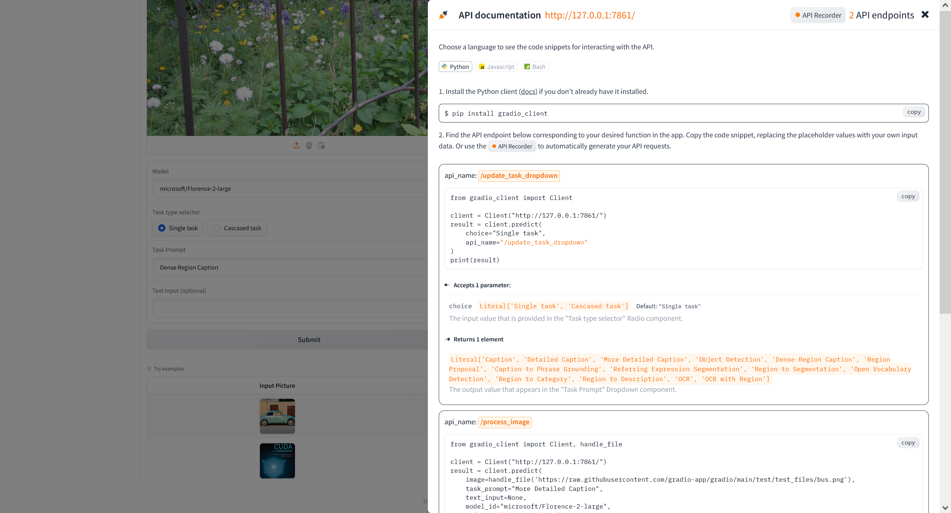The image size is (951, 513).
Task: Switch to the Bash language tab
Action: click(x=535, y=67)
